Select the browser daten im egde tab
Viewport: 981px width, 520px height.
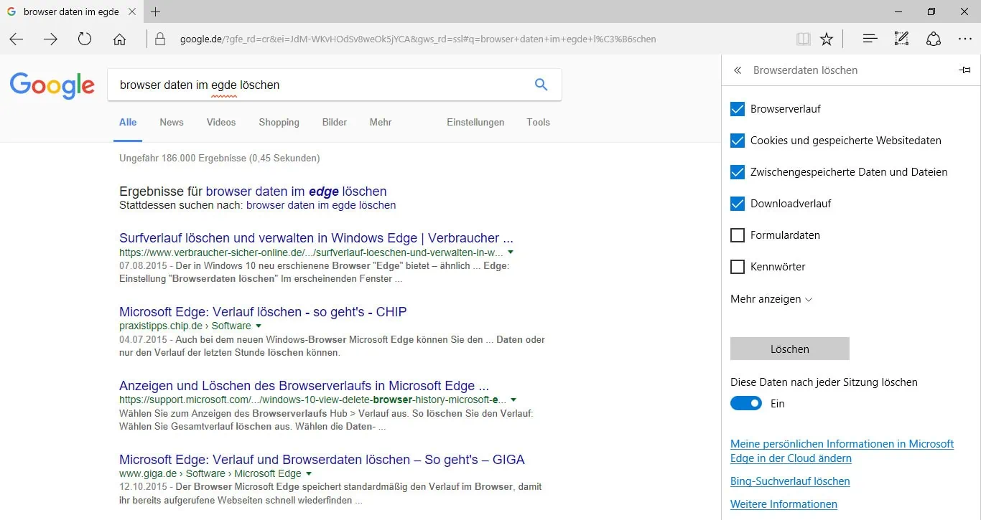tap(71, 11)
